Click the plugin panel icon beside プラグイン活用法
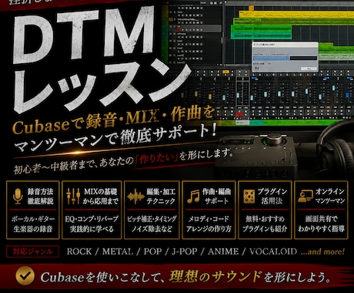The height and width of the screenshot is (293, 354). [249, 197]
